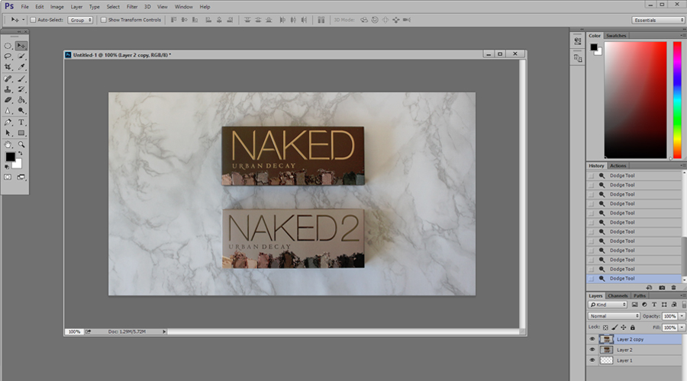Select the Horizontal Type tool

[21, 122]
